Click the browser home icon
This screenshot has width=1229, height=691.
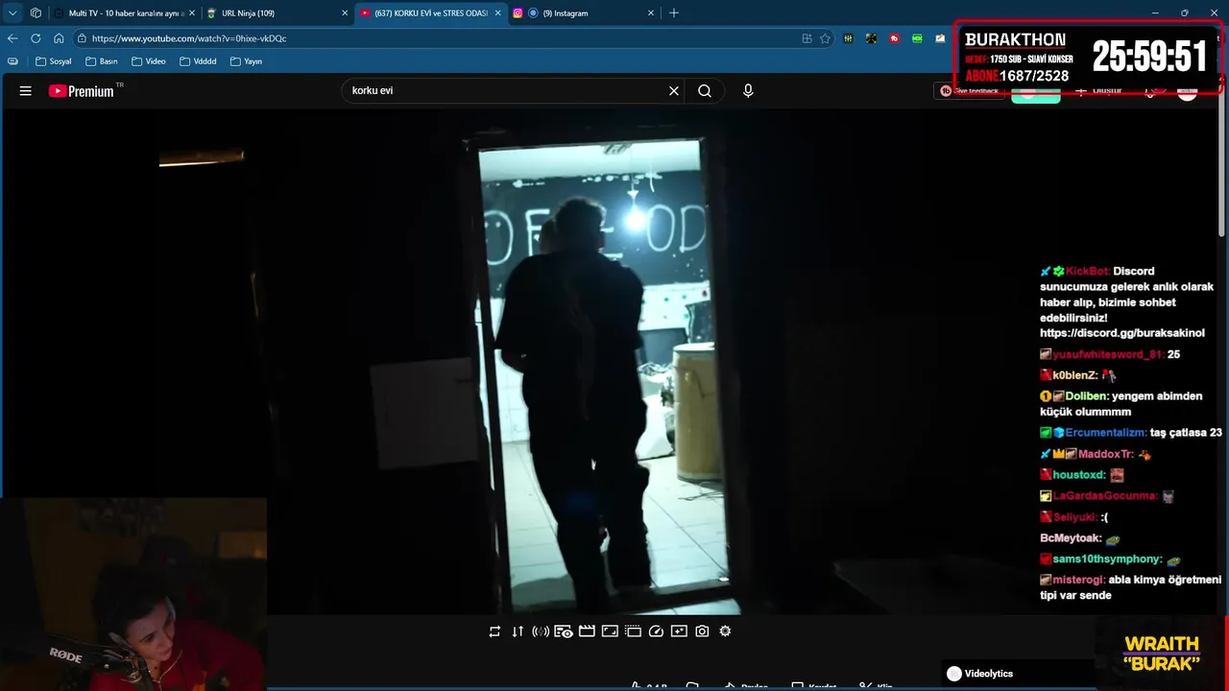pos(59,38)
